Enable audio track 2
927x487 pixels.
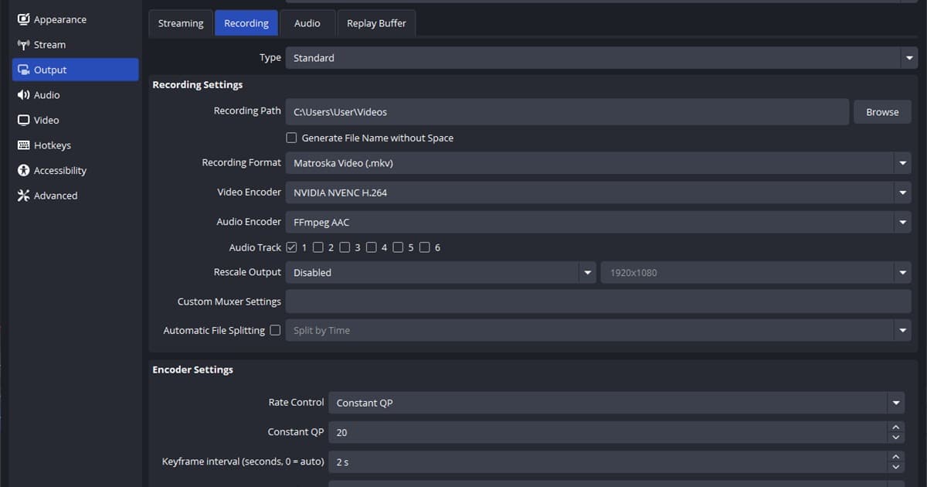coord(318,247)
